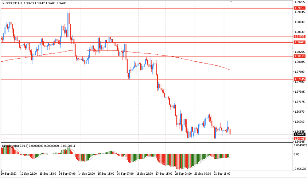
Task: Select the 21 Sep 16:00 time label
Action: (x=222, y=174)
